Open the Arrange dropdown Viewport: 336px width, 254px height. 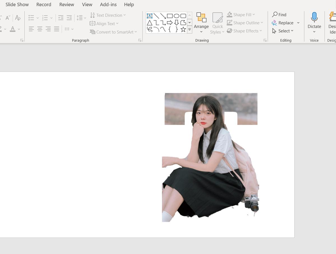tap(201, 23)
